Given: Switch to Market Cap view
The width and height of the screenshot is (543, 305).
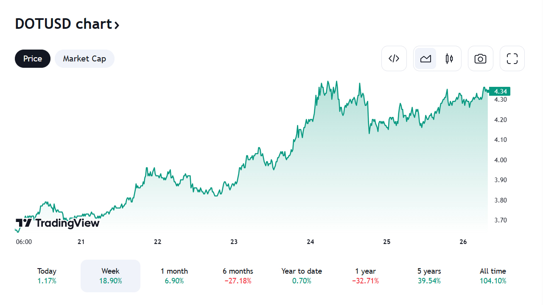Looking at the screenshot, I should click(x=84, y=58).
